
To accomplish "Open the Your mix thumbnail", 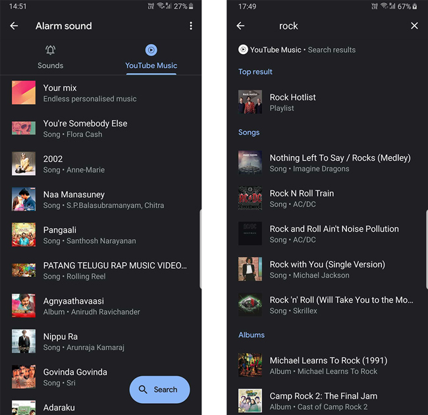I will [24, 93].
